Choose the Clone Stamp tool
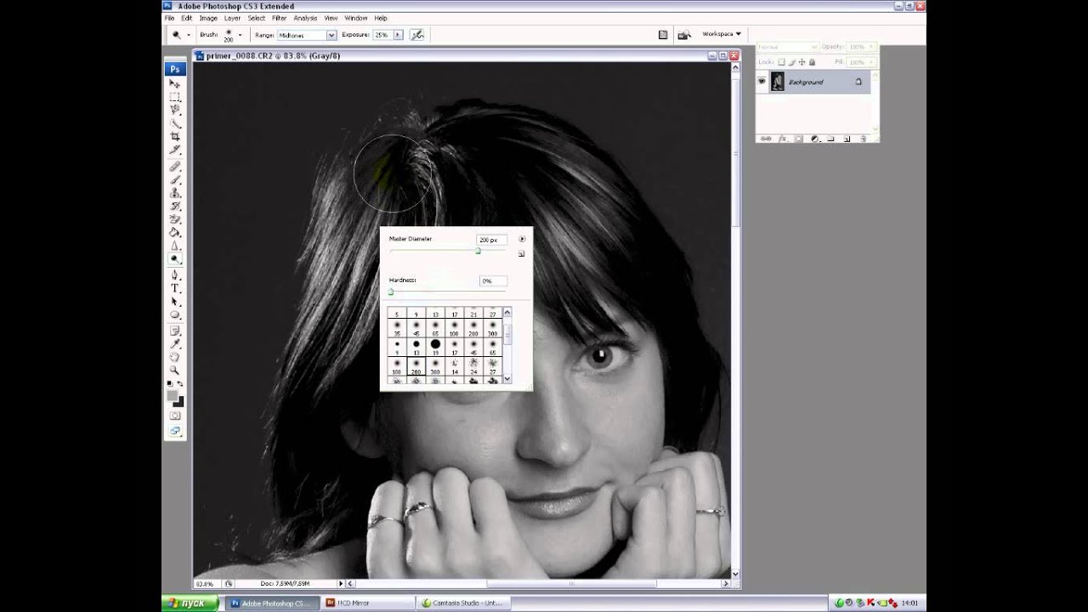This screenshot has height=612, width=1088. pos(175,193)
